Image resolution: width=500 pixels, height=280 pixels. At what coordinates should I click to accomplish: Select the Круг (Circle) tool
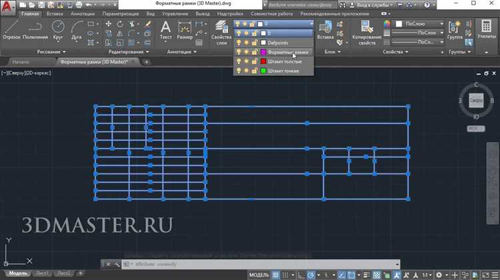click(x=58, y=29)
